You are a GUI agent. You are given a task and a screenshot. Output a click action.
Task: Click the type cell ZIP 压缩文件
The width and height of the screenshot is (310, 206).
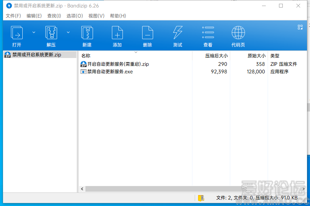click(x=284, y=64)
